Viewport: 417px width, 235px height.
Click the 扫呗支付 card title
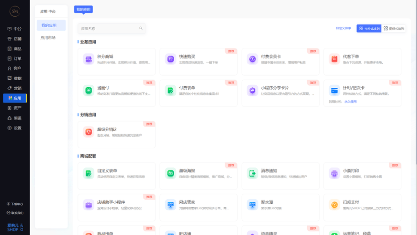(x=351, y=202)
